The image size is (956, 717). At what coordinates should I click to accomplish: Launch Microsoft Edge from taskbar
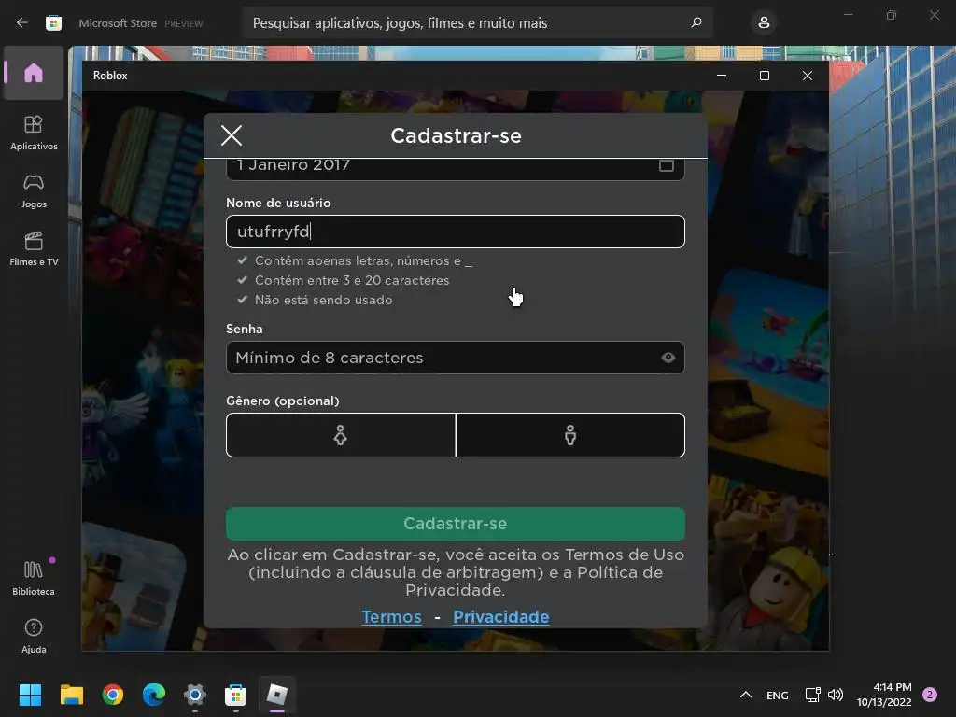point(154,695)
